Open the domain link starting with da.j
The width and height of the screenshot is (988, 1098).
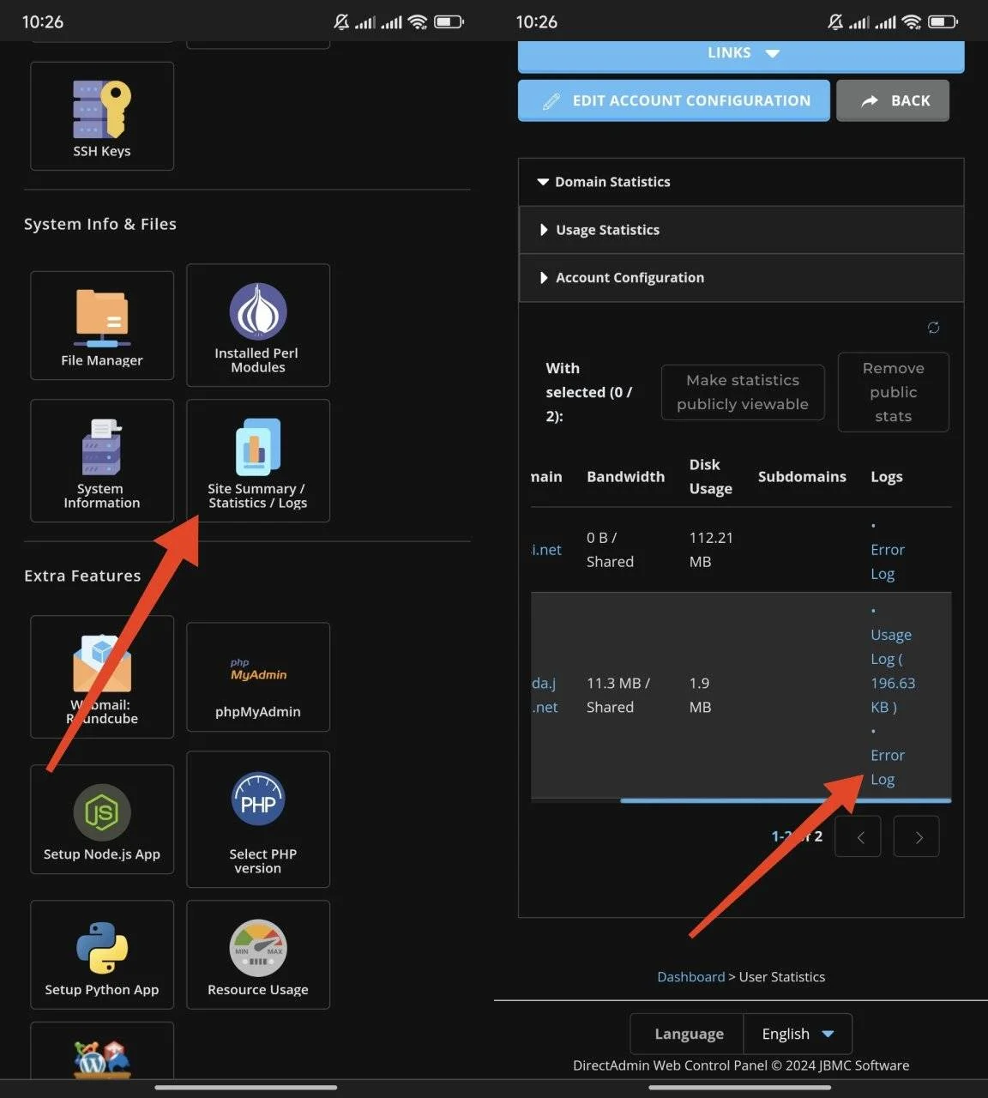pos(545,696)
